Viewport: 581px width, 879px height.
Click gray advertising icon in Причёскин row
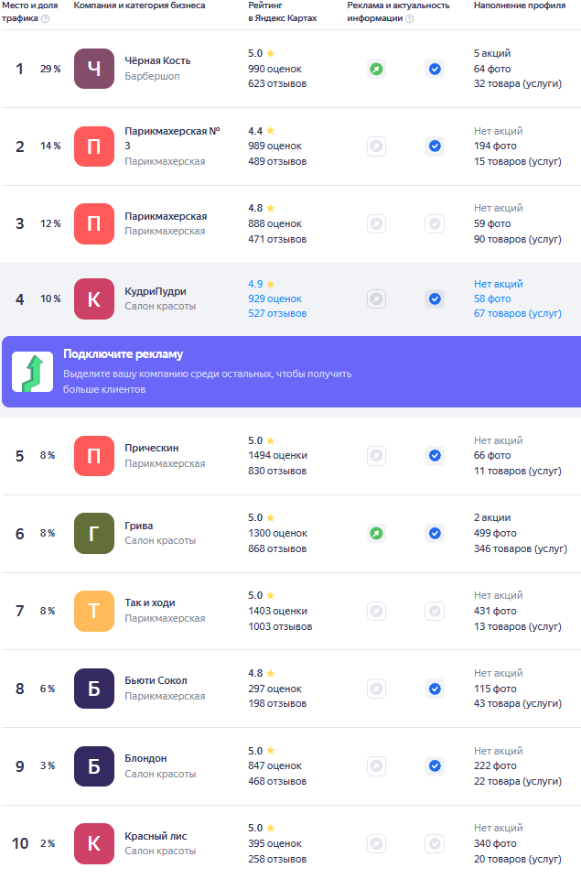pos(376,455)
